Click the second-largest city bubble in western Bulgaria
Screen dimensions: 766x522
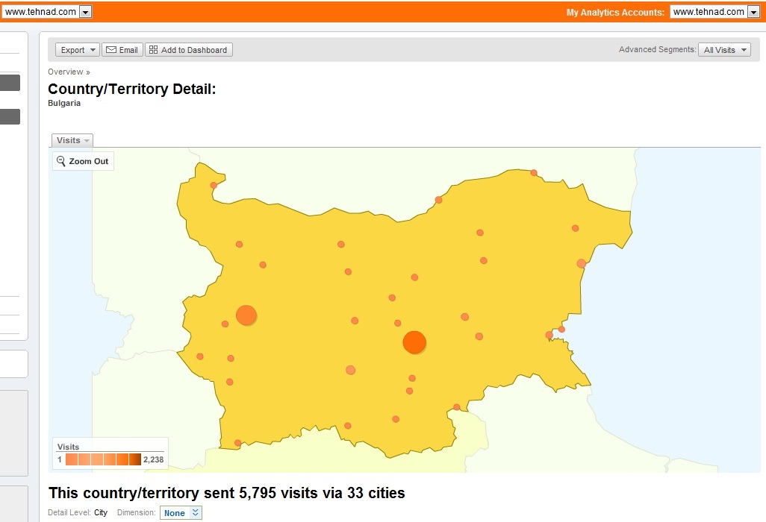pos(246,315)
